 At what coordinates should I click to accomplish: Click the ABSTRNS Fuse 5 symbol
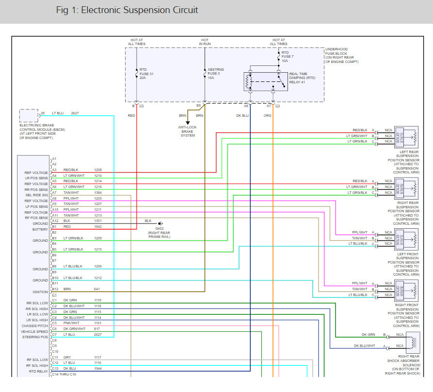pos(205,74)
